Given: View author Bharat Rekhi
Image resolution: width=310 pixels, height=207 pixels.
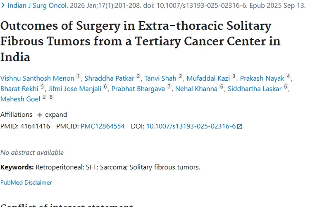Looking at the screenshot, I should point(19,89).
